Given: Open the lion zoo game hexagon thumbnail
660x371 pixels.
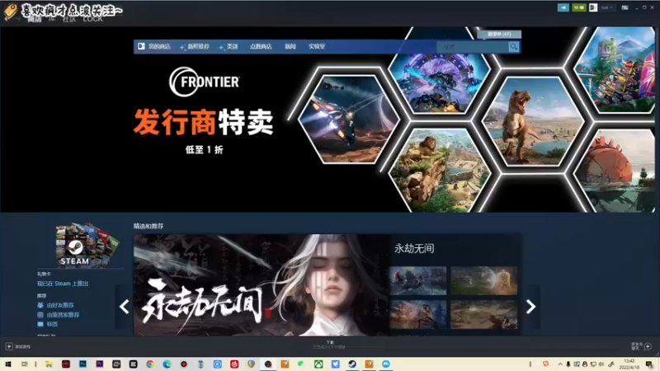Looking at the screenshot, I should coord(440,170).
